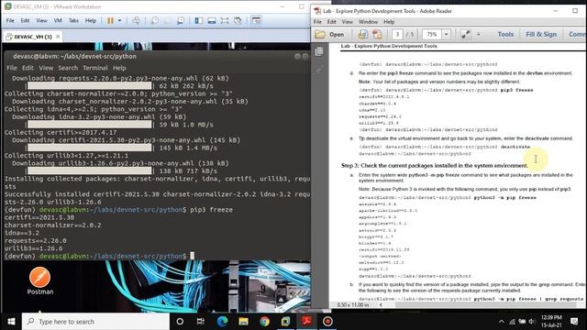The height and width of the screenshot is (330, 587).
Task: Click the convert to PDF online icon
Action: tap(362, 35)
